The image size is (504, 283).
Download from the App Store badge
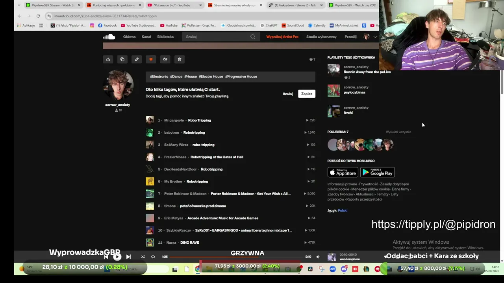[x=343, y=173]
